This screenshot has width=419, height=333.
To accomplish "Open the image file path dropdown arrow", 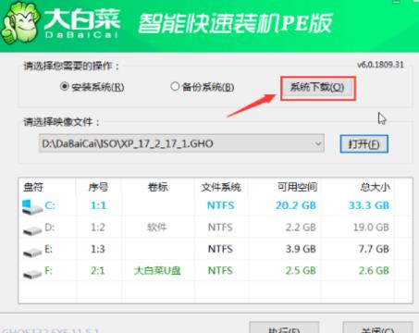I will pos(318,143).
